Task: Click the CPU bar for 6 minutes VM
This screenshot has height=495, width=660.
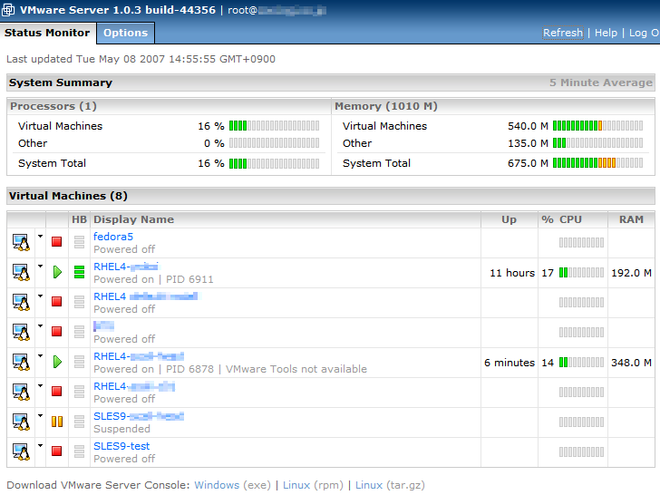Action: 581,363
